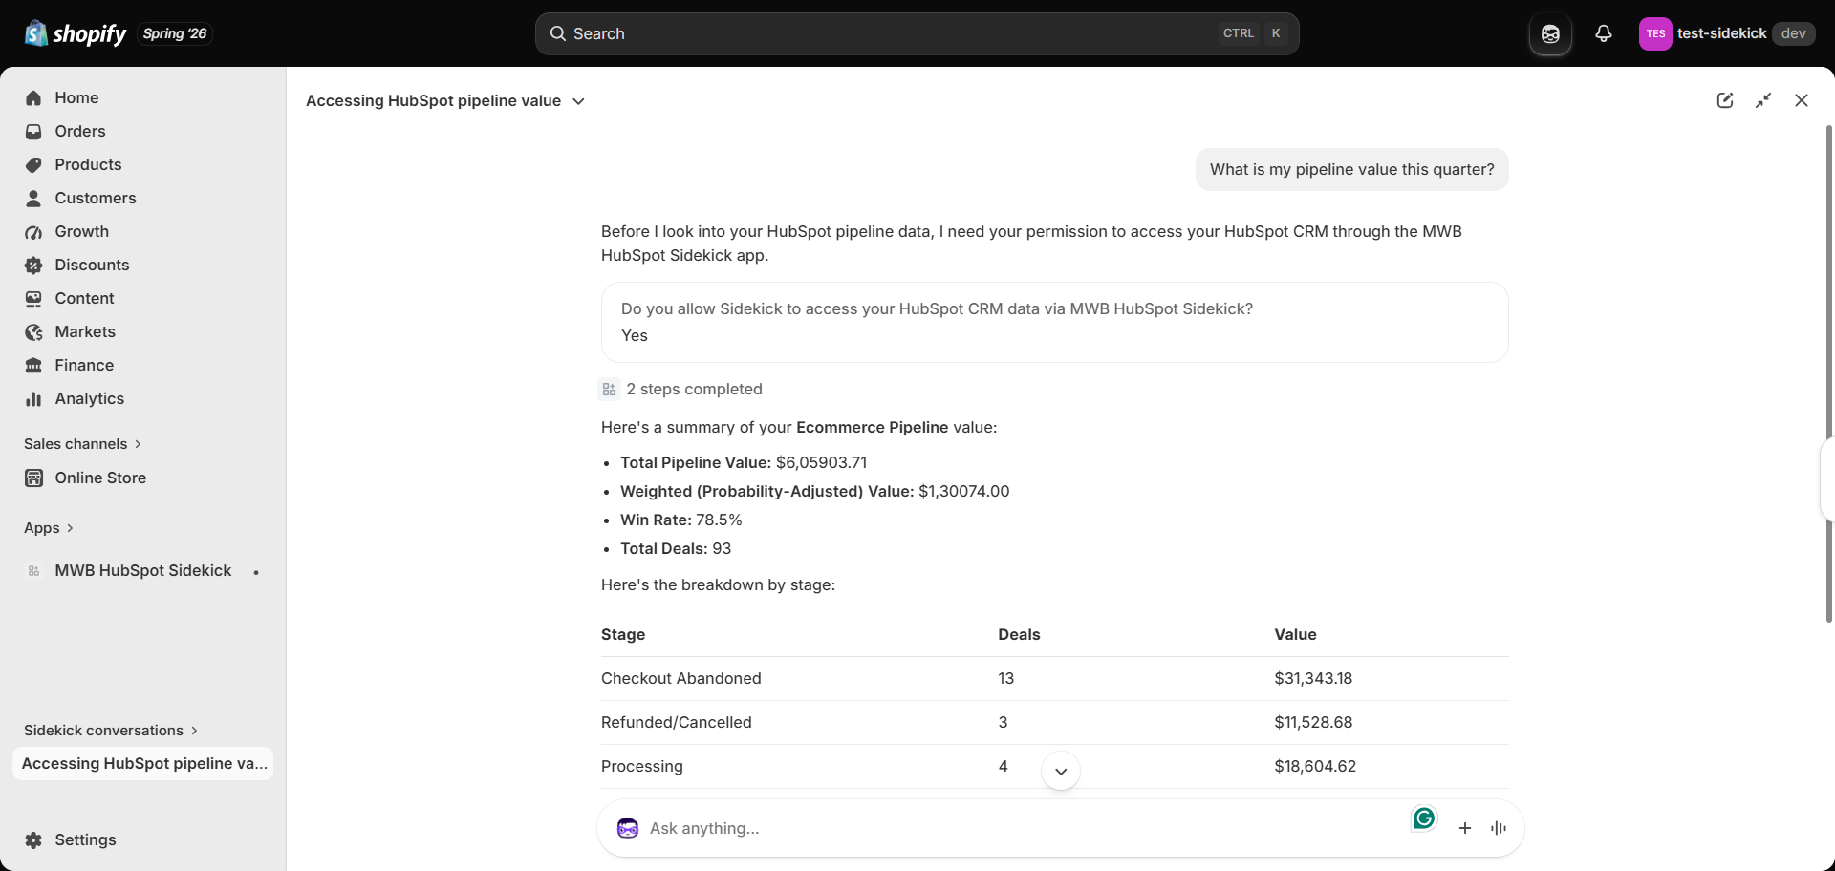Click the Growth gauge icon
The image size is (1835, 871).
pos(33,231)
